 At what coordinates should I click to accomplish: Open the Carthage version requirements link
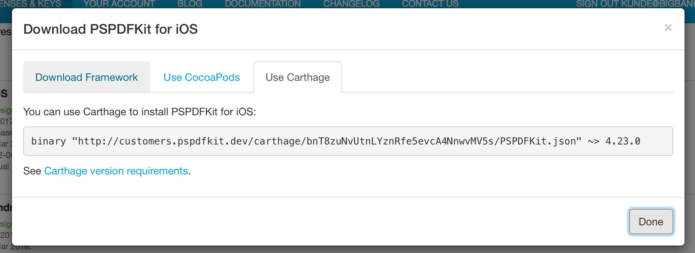(x=116, y=171)
